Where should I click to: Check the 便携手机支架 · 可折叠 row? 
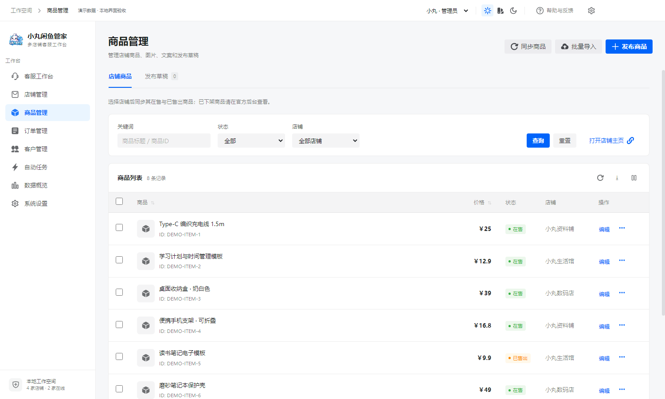tap(119, 325)
